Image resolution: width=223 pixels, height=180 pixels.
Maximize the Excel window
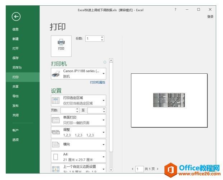[x=199, y=9]
